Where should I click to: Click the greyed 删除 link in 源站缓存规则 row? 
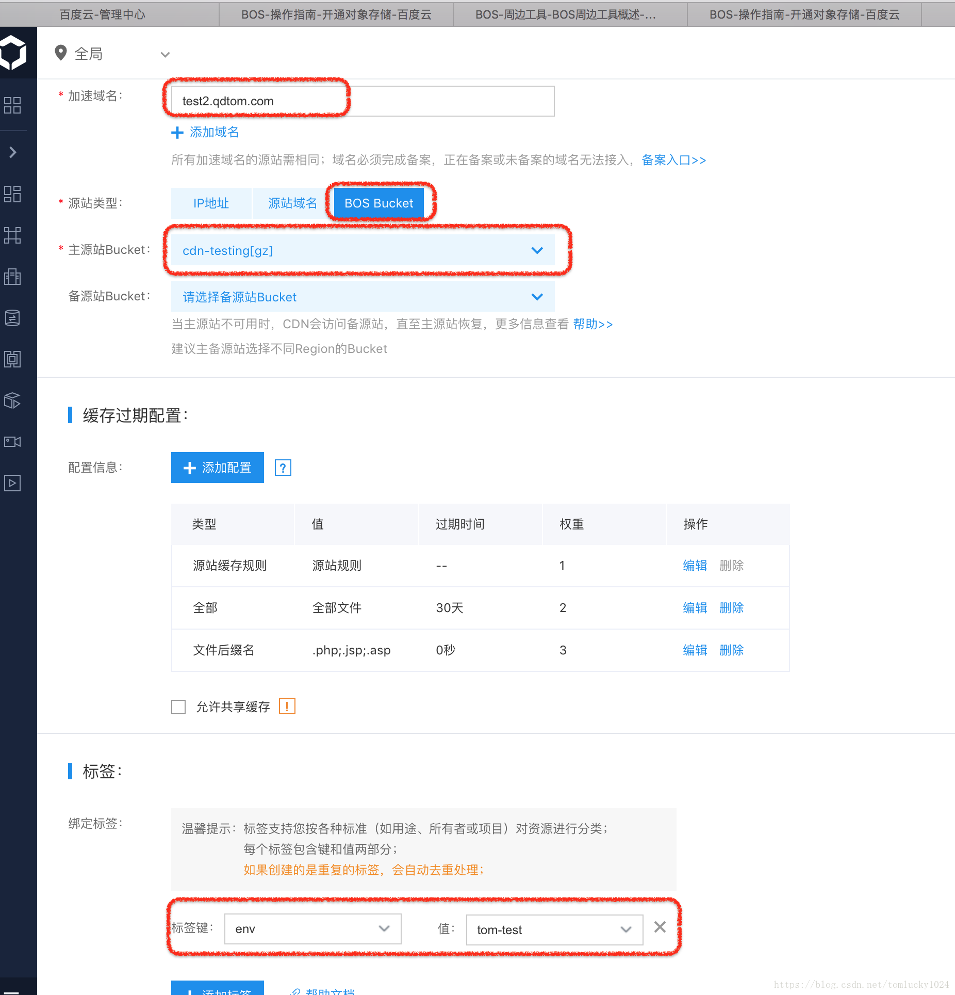732,566
